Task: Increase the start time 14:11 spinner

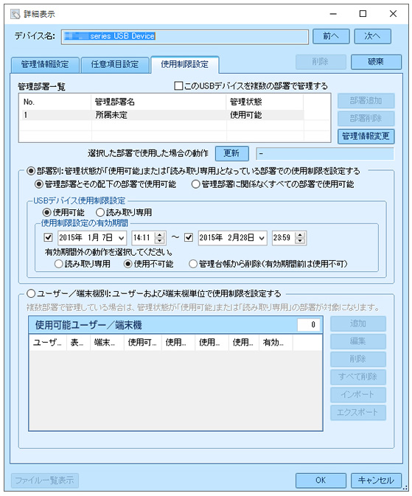Action: click(x=160, y=234)
